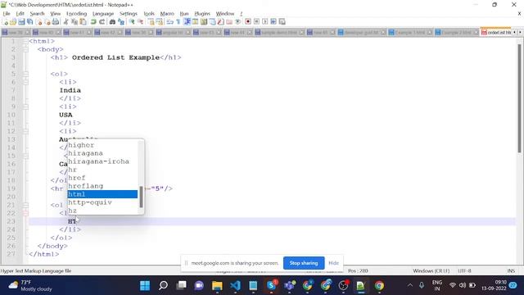Click UTF-8 encoding in status bar
Screen dimensions: 524x295
pyautogui.click(x=464, y=271)
